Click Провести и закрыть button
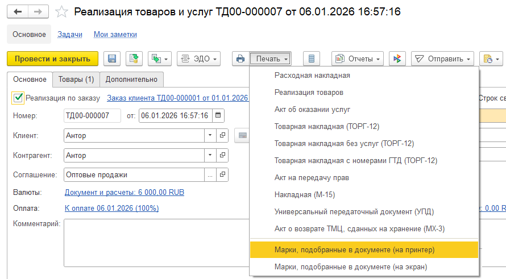The width and height of the screenshot is (506, 279). [x=53, y=59]
